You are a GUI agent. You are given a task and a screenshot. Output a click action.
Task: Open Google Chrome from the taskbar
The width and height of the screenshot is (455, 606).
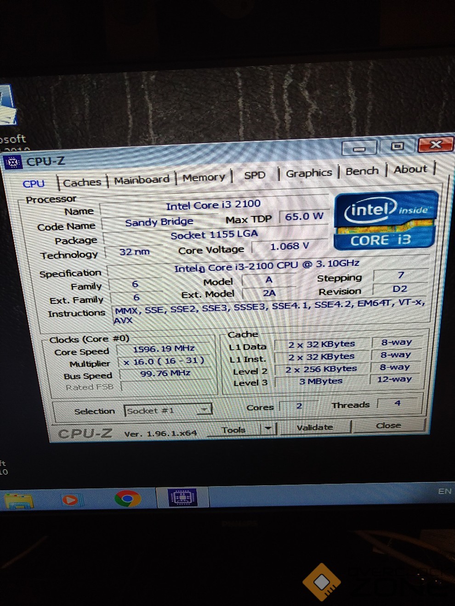pos(128,498)
